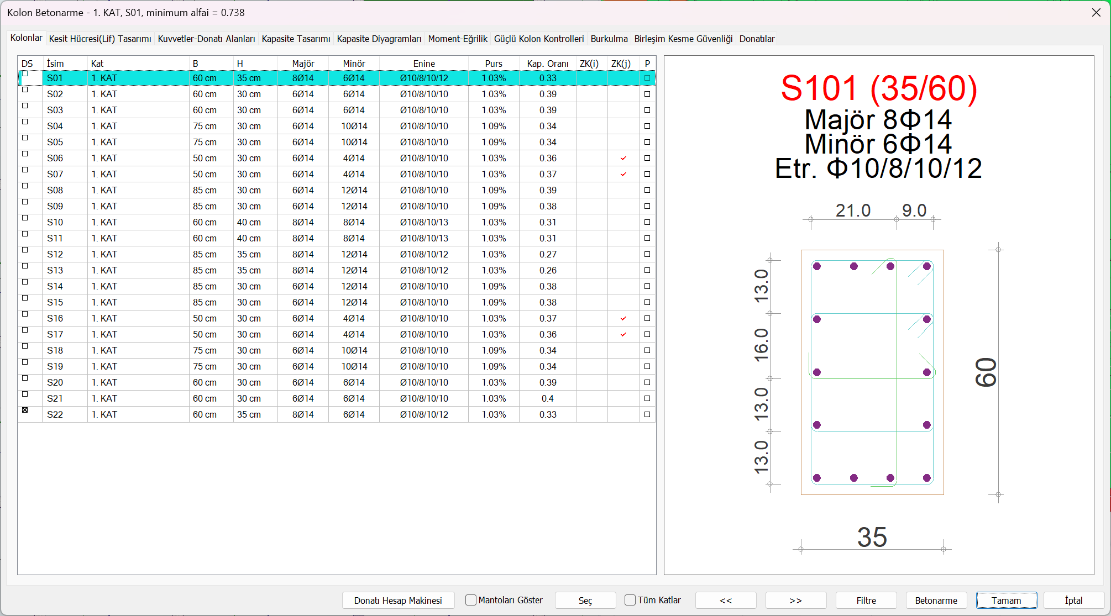Open Kuvvetler-Donatı Alanları tab
The image size is (1111, 616).
click(x=206, y=39)
